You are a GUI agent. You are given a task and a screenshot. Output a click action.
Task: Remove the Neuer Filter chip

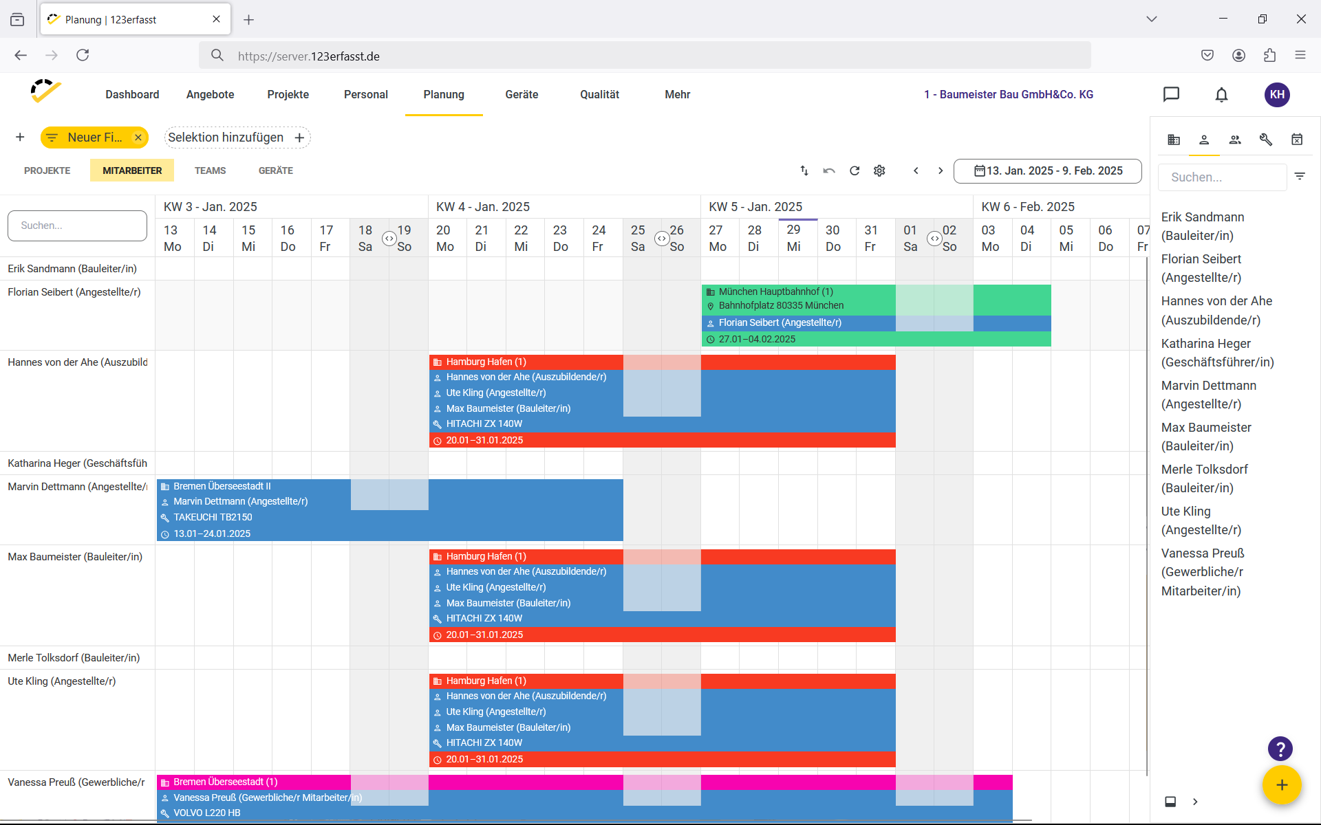pyautogui.click(x=138, y=137)
